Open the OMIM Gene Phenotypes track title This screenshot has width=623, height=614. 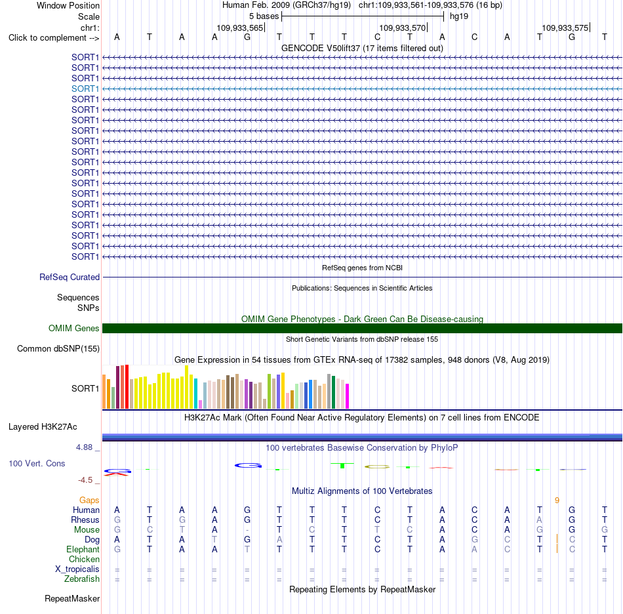[362, 319]
